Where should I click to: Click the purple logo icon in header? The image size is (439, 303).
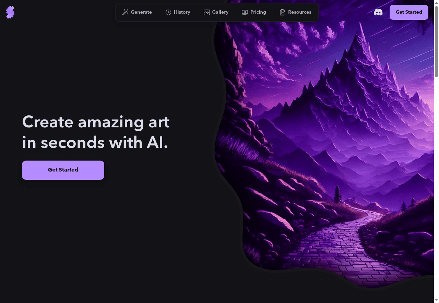point(10,12)
